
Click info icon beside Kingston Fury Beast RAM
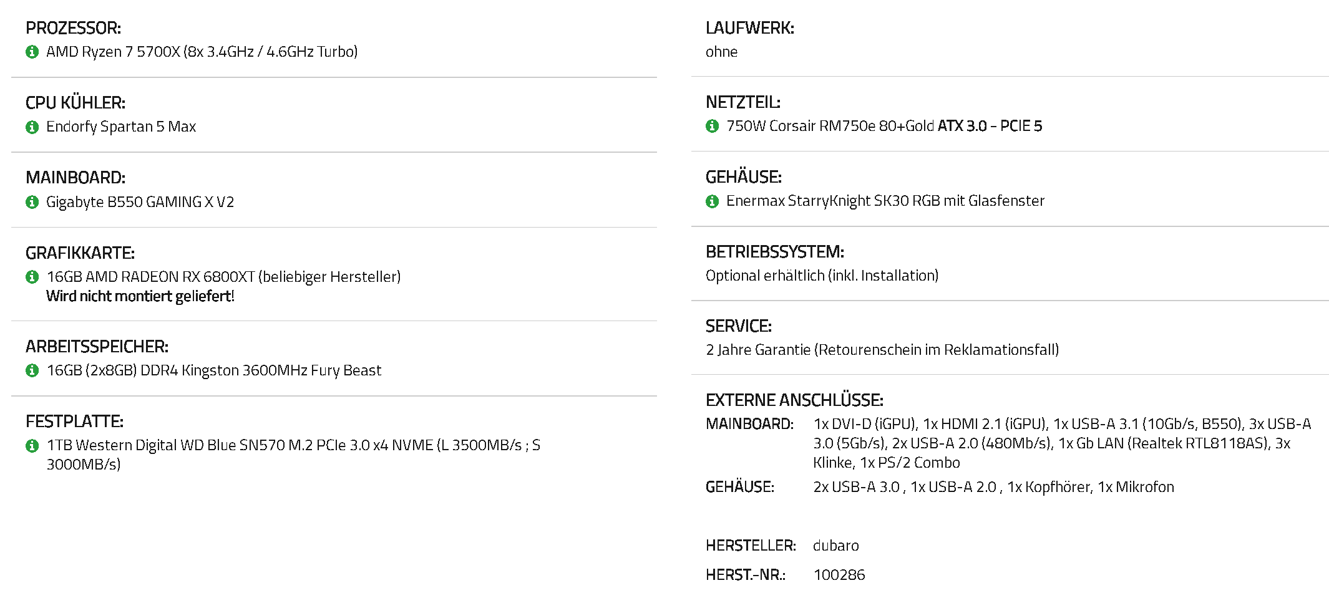point(32,370)
